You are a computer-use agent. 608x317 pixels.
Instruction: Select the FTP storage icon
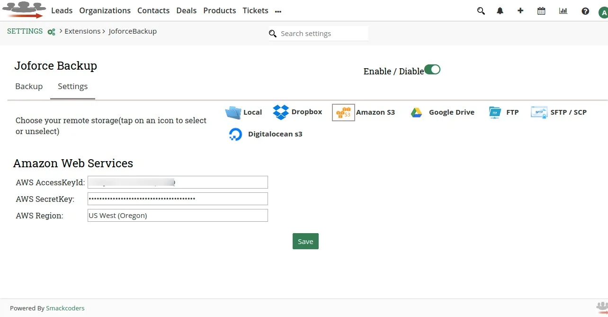click(x=494, y=112)
